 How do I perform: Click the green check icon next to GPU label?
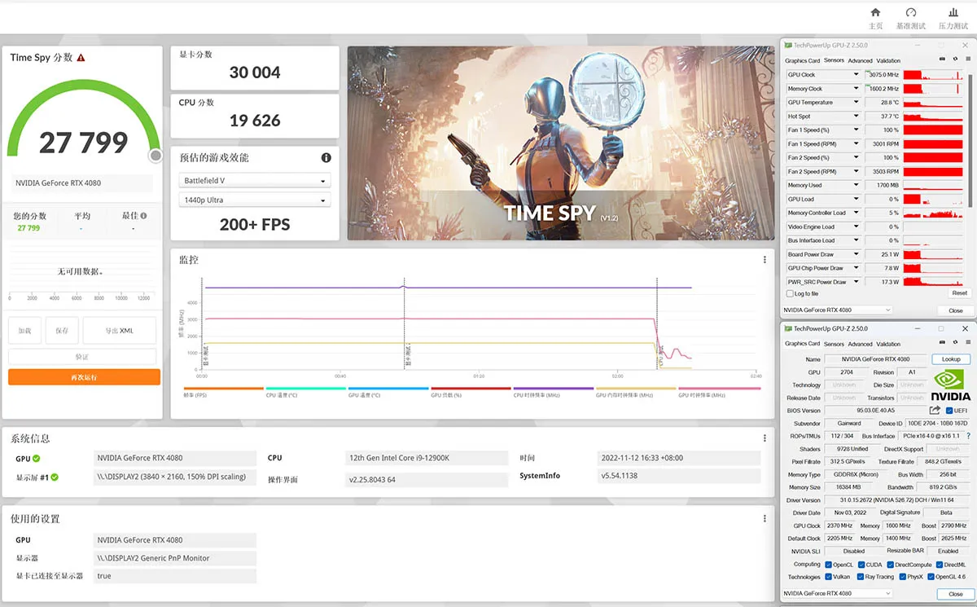click(x=37, y=459)
